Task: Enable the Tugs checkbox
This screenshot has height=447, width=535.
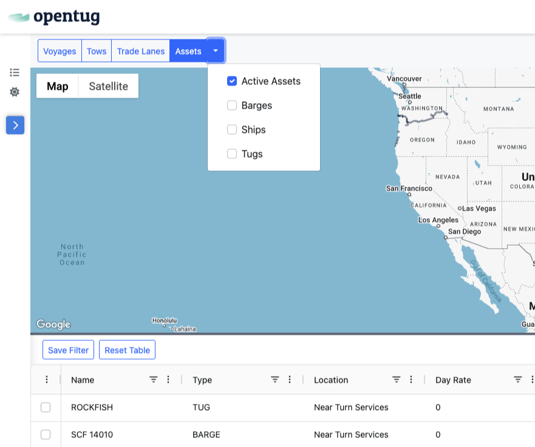Action: pyautogui.click(x=232, y=154)
